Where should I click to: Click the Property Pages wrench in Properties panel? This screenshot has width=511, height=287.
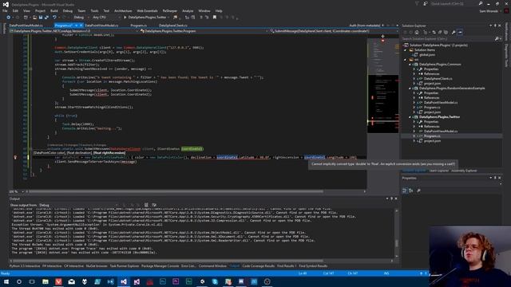click(x=418, y=191)
